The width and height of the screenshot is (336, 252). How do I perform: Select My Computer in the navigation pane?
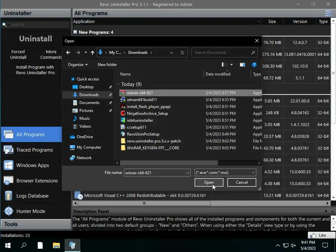pos(89,147)
